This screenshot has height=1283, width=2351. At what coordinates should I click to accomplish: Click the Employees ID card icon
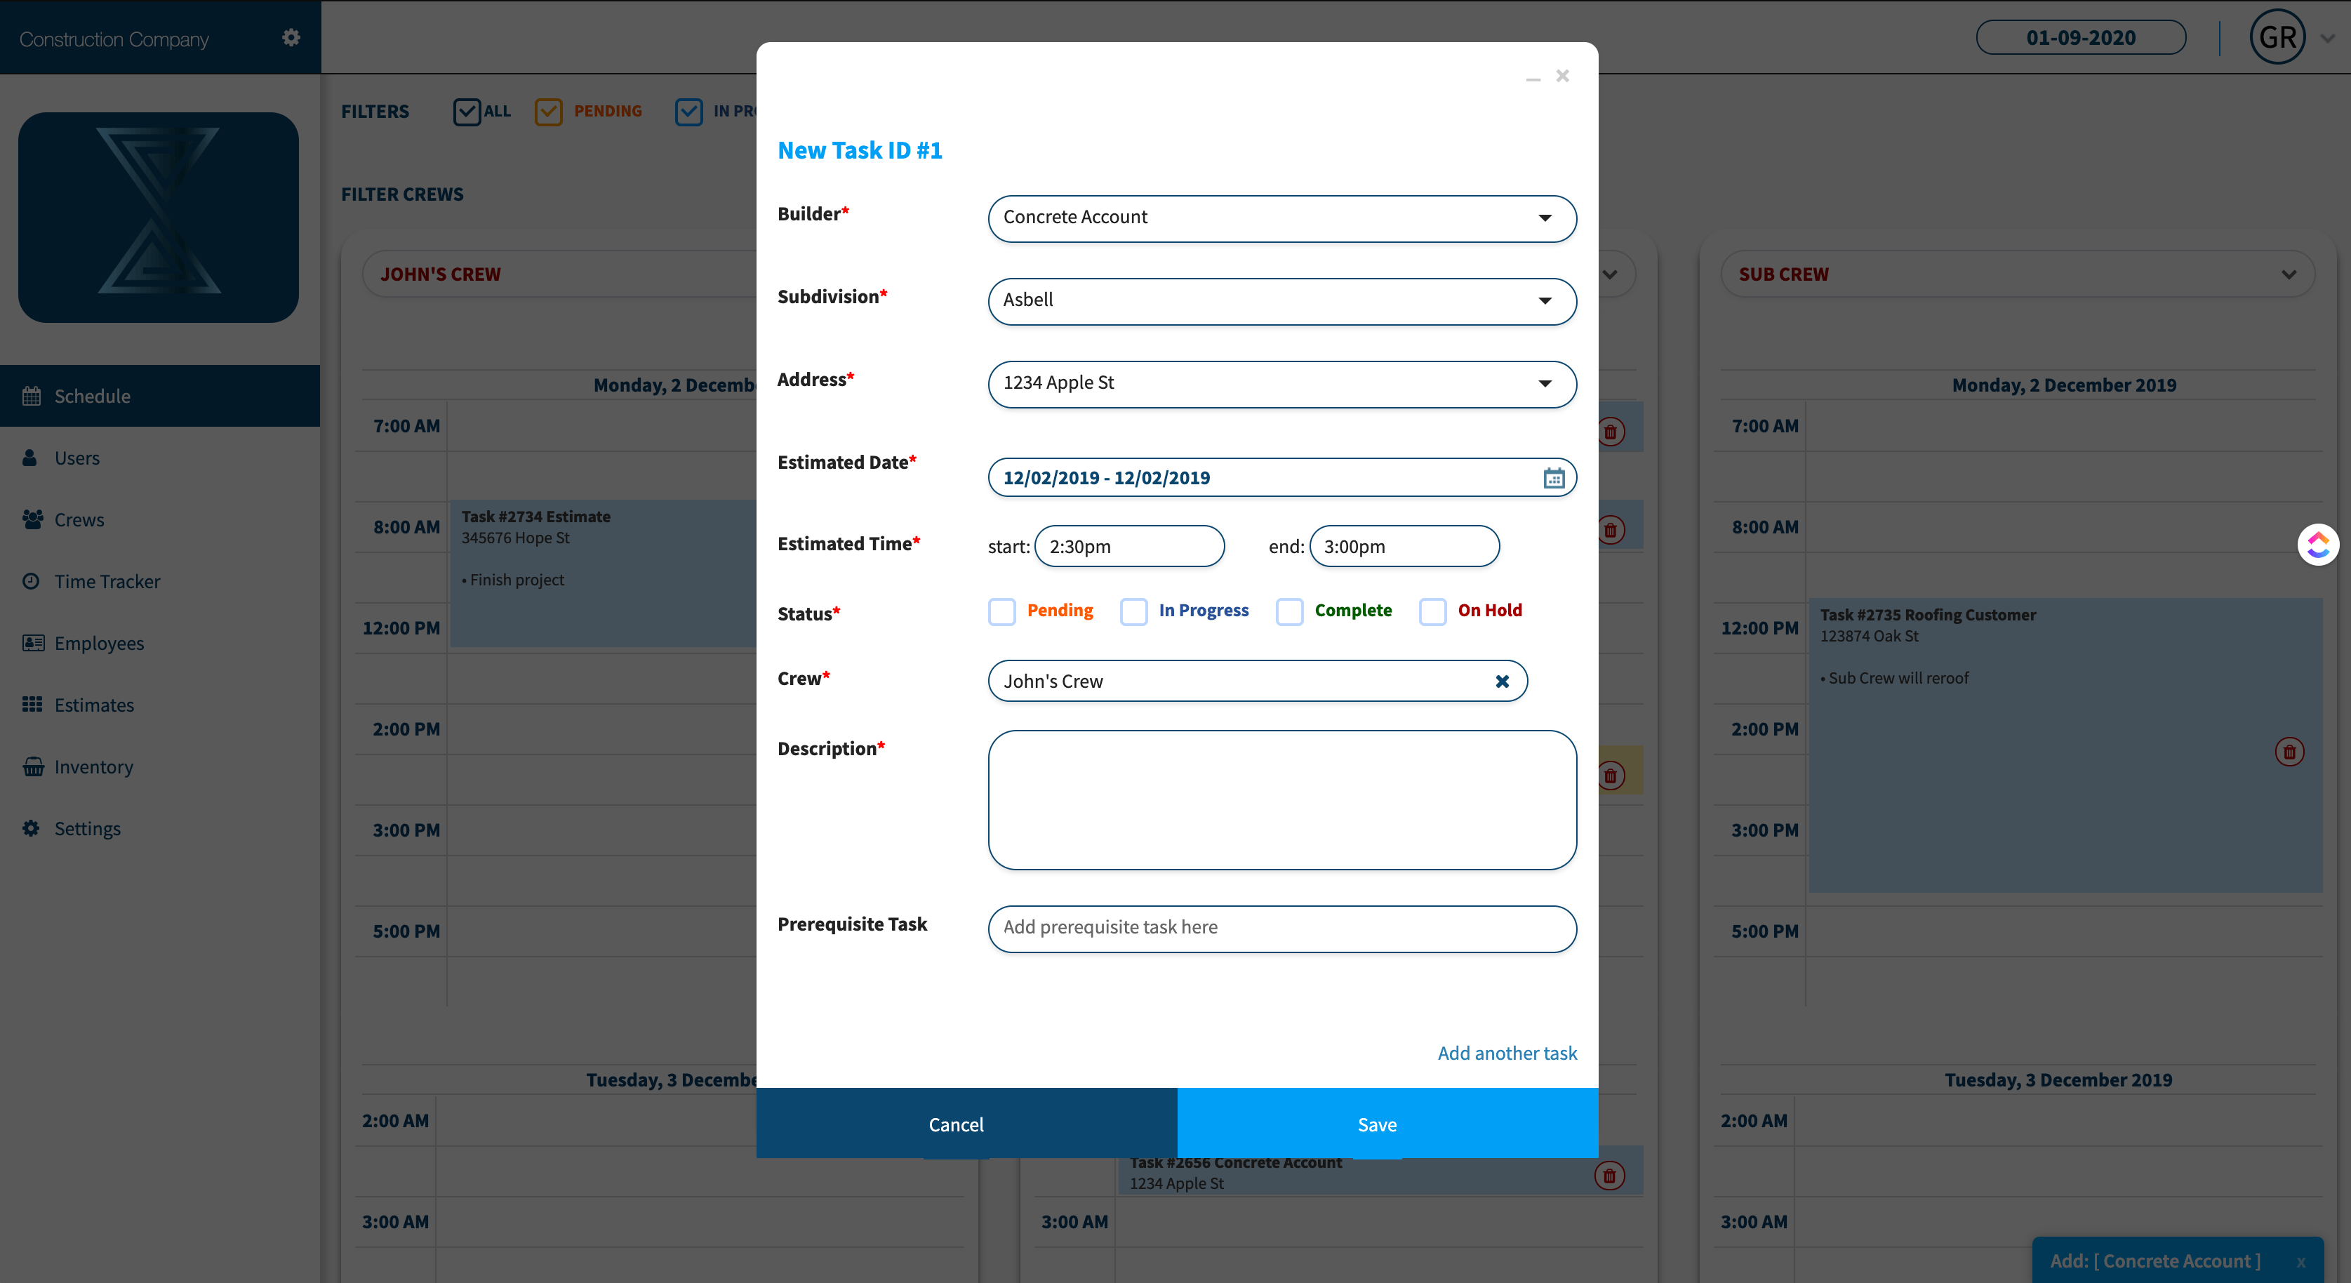[34, 642]
